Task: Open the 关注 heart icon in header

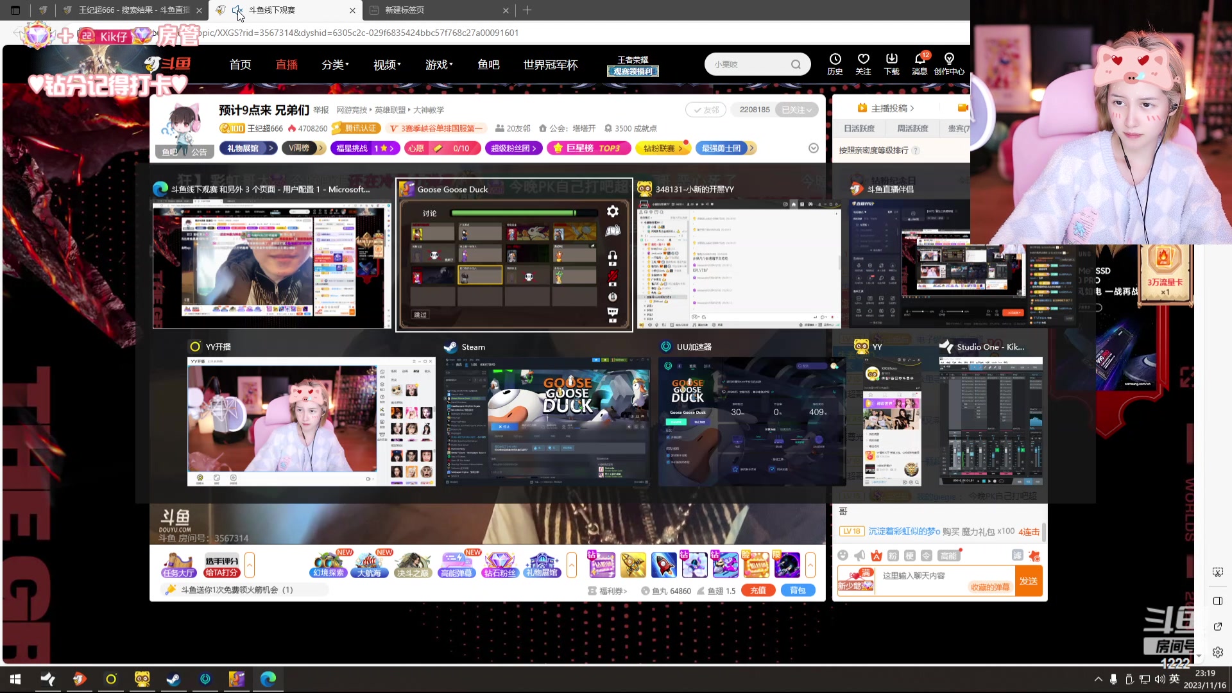Action: coord(863,64)
